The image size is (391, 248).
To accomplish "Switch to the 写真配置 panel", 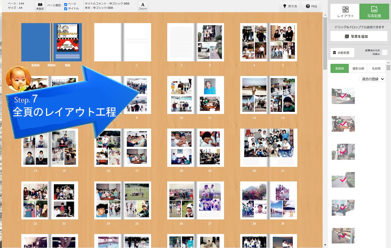I will coord(374,12).
